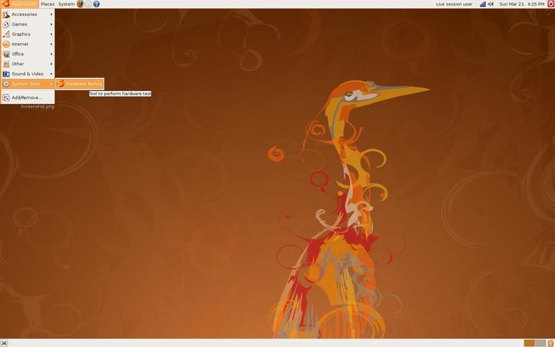Select the Screenshot.png desktop file label
Screen dimensions: 555x347
(37, 107)
